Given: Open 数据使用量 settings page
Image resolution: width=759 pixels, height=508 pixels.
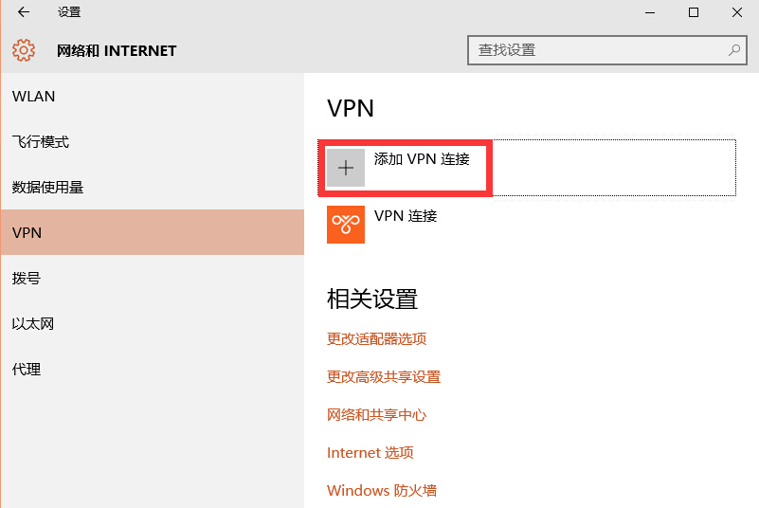Looking at the screenshot, I should 48,188.
